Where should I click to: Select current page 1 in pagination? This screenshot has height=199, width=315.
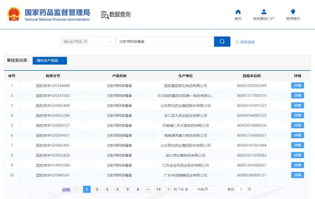pyautogui.click(x=87, y=189)
